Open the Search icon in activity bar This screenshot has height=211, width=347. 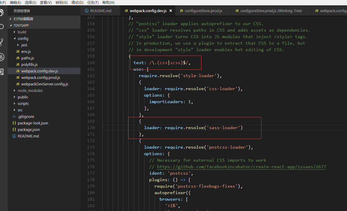pos(1,27)
